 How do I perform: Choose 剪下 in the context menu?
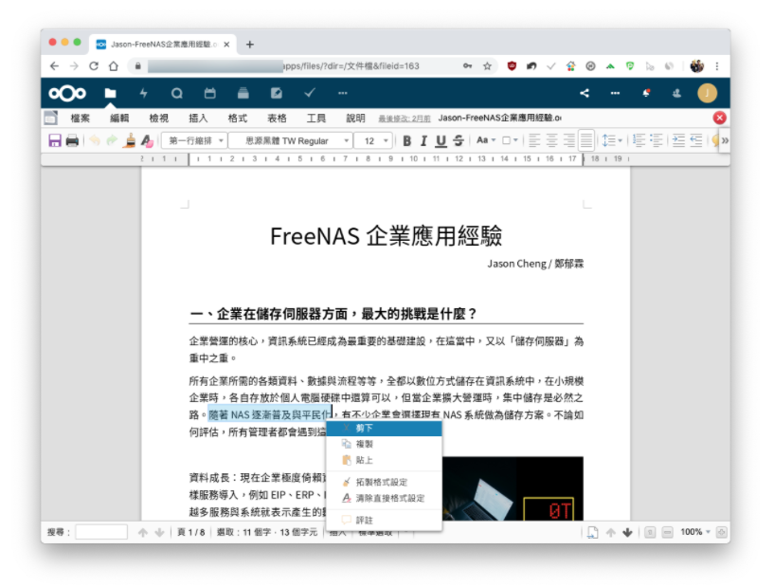(x=384, y=428)
